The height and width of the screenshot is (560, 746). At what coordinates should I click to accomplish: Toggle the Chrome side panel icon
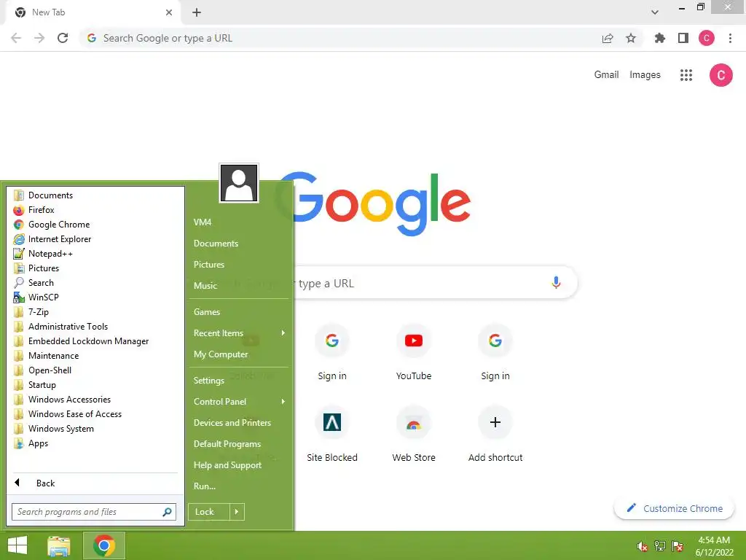tap(683, 38)
